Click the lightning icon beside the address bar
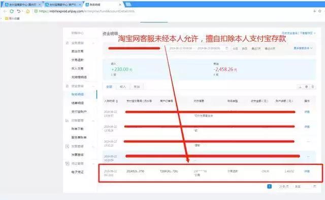The image size is (325, 200). coord(315,11)
